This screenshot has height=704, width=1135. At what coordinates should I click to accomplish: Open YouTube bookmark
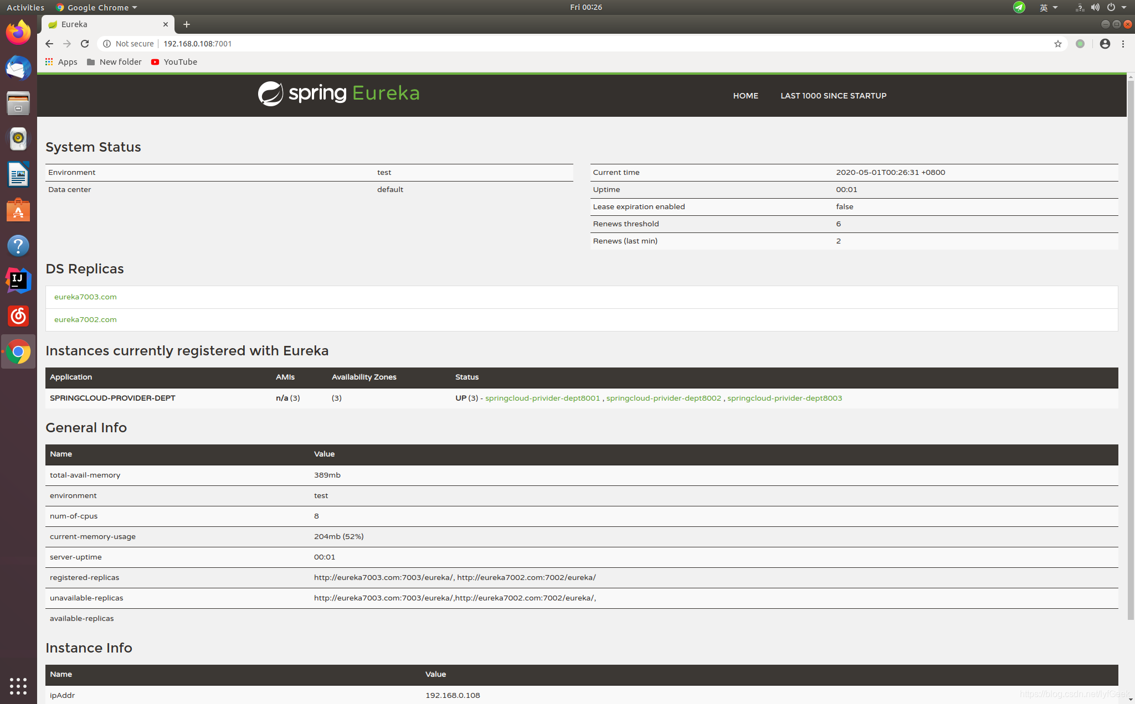click(174, 62)
